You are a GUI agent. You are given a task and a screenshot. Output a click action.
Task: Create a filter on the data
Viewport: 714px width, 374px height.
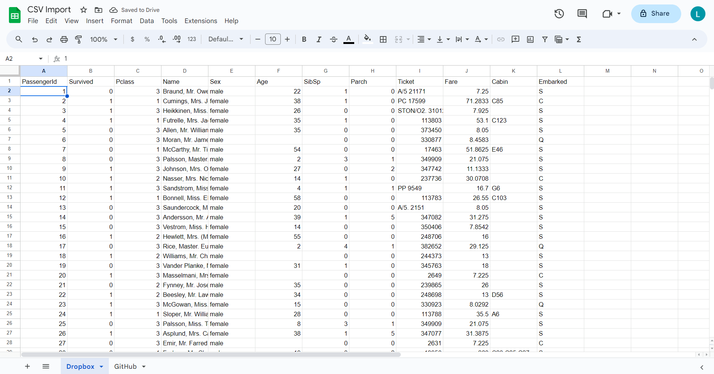click(545, 39)
